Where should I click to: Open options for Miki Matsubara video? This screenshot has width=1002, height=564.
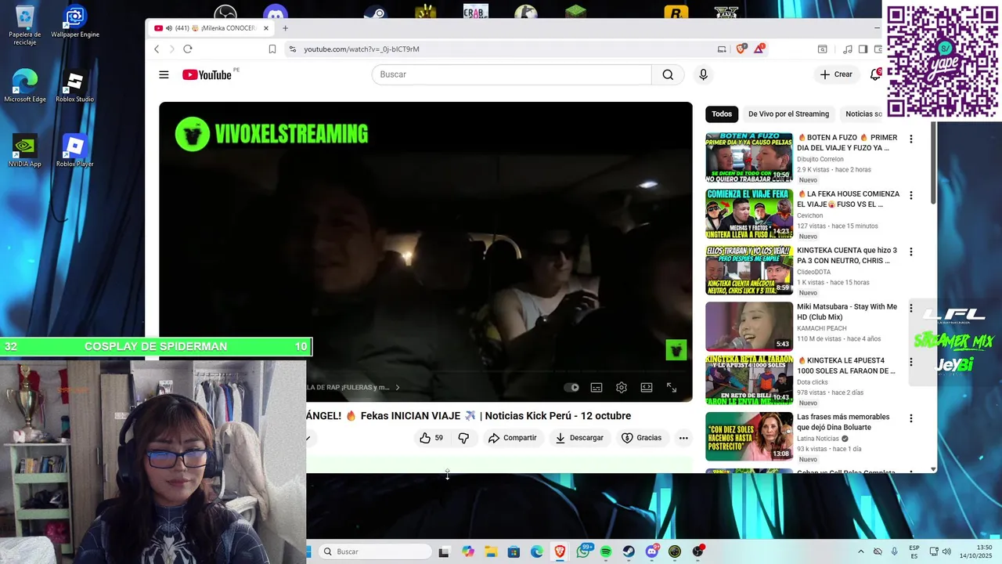coord(910,308)
